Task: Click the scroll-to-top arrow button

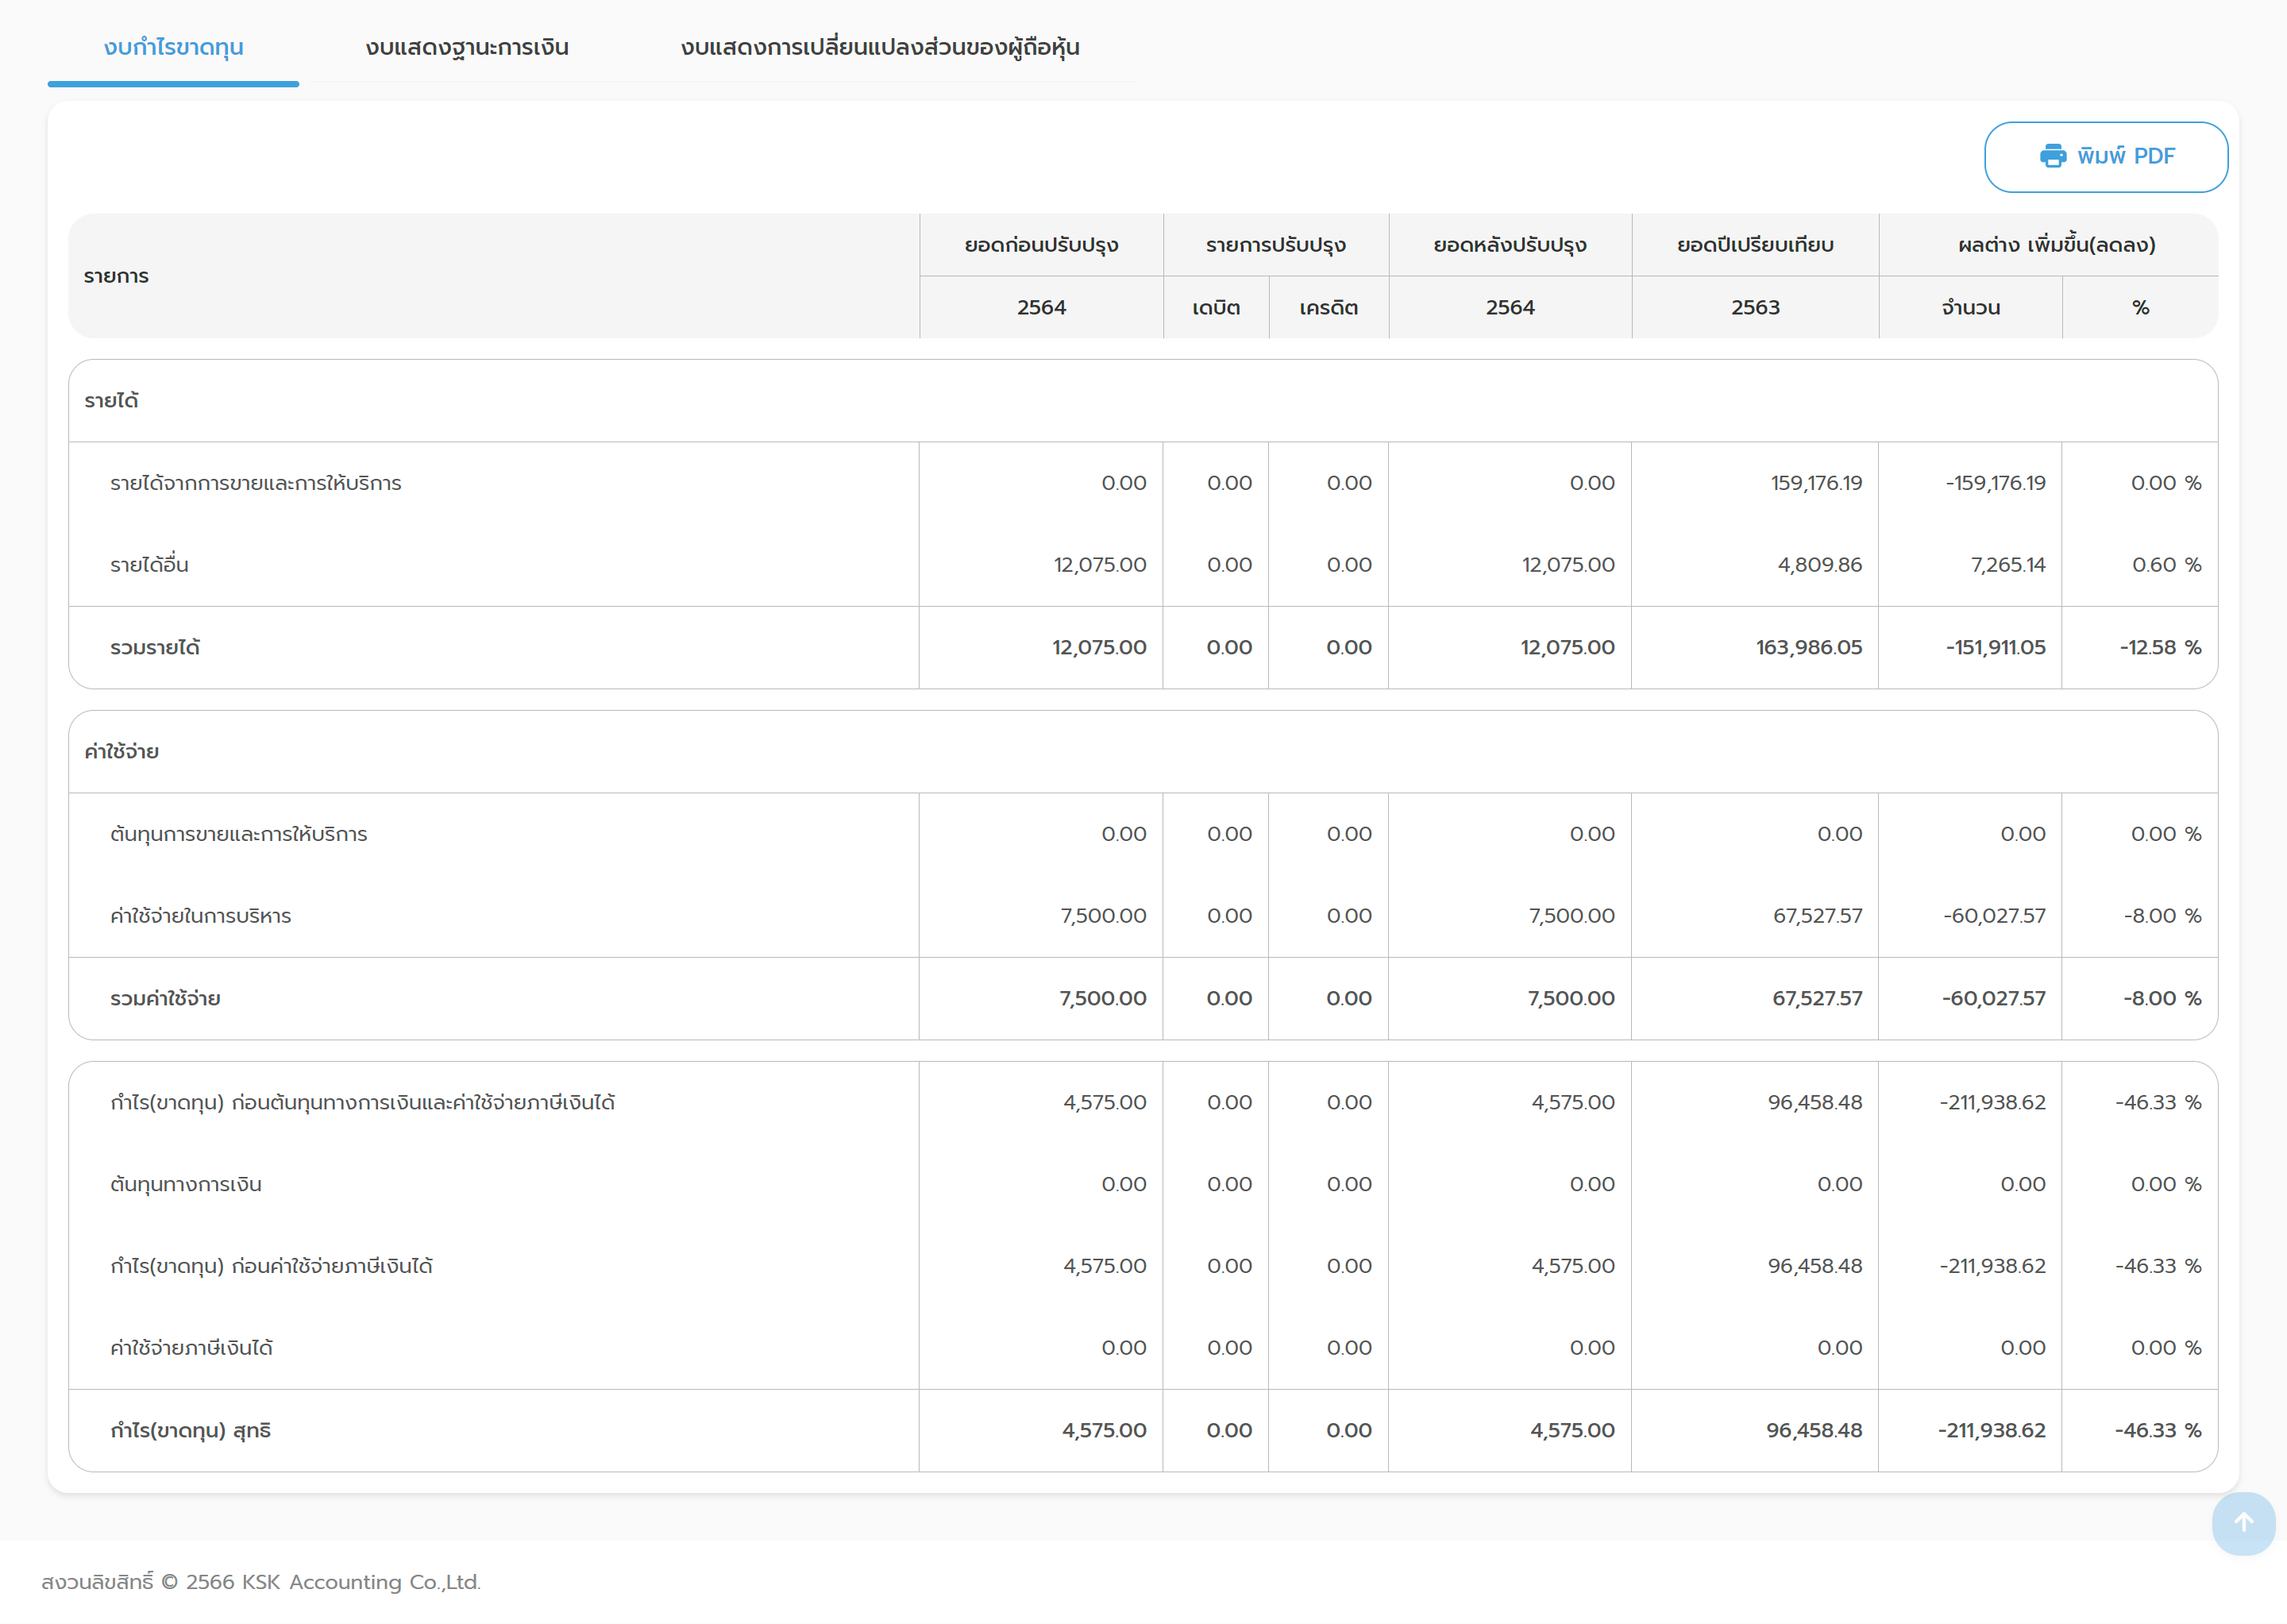Action: click(2243, 1522)
